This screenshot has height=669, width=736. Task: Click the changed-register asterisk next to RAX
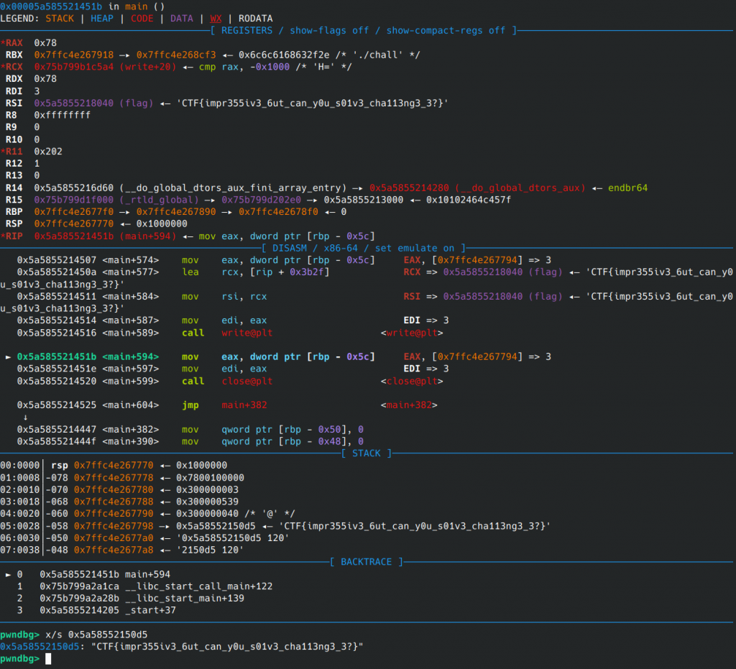coord(2,43)
